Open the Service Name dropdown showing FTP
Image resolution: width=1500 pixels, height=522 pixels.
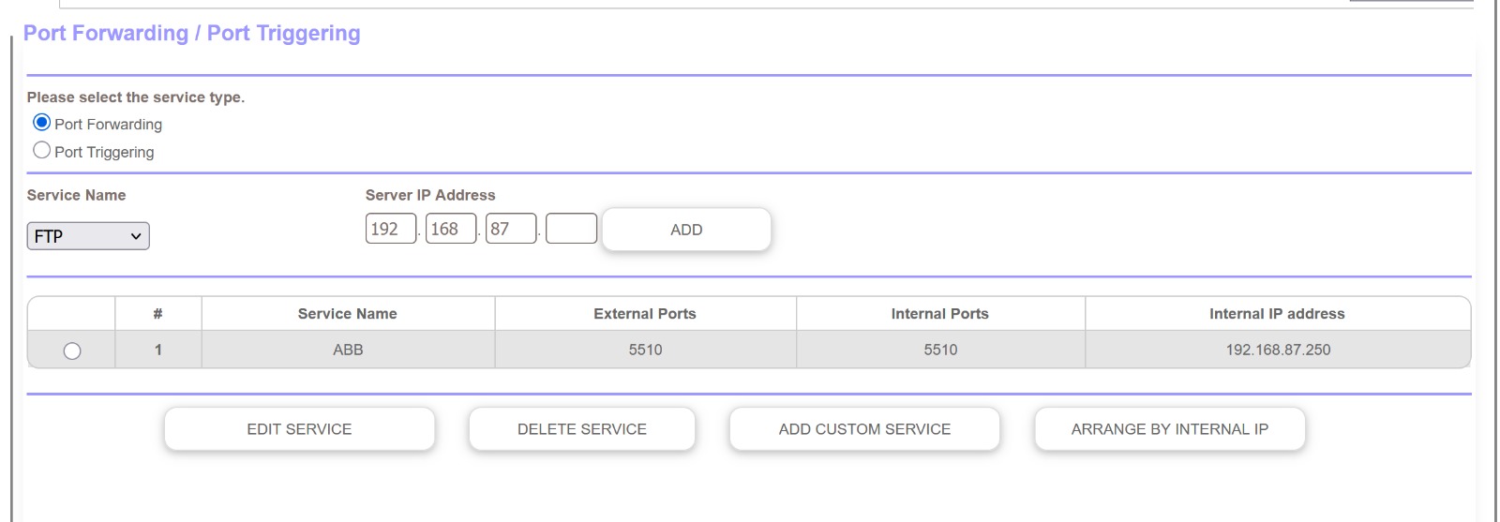click(88, 236)
